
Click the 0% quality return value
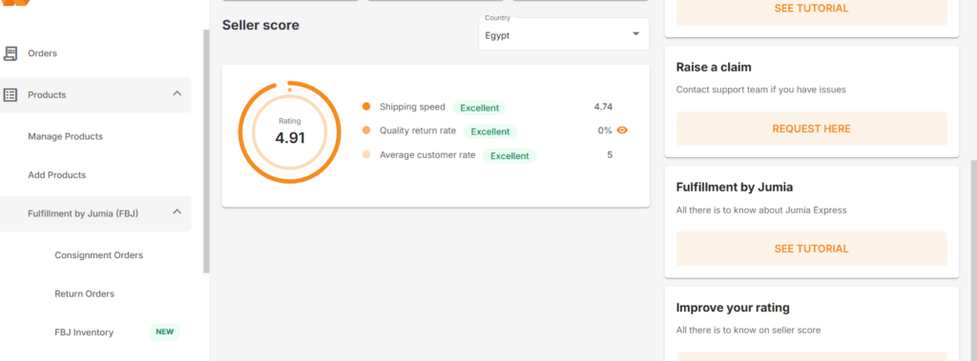tap(604, 130)
